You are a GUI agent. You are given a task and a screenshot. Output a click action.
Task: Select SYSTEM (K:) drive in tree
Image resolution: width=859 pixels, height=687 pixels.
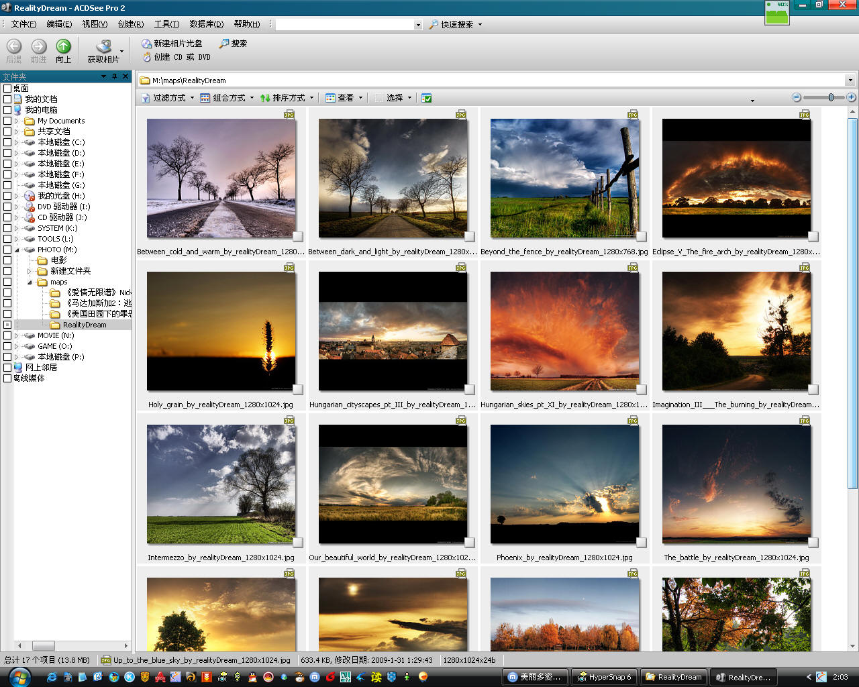pyautogui.click(x=57, y=228)
